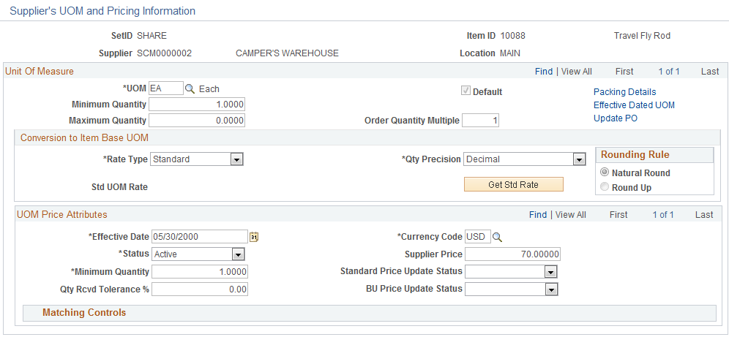This screenshot has height=337, width=729.
Task: Click the Item ID value 10088
Action: click(513, 36)
